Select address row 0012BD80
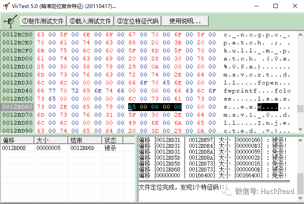Screen dimensions: 304x204 (17, 123)
